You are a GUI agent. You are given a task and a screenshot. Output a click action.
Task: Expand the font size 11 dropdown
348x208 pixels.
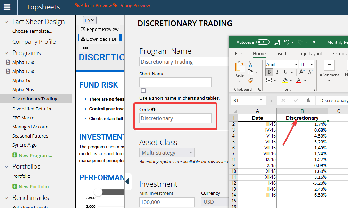click(312, 64)
